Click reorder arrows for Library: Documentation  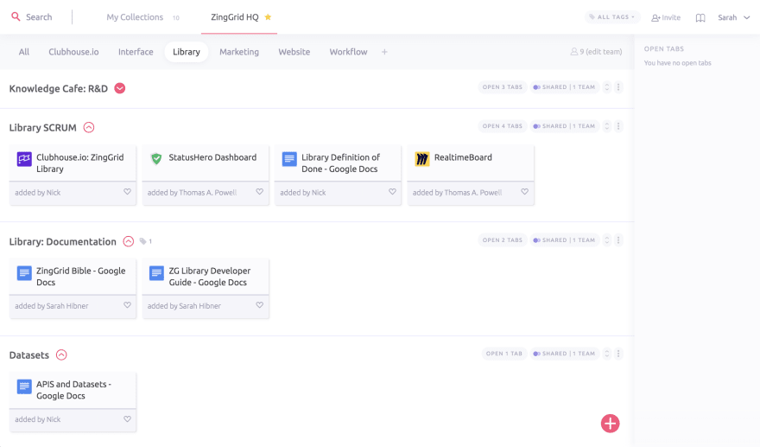click(607, 240)
